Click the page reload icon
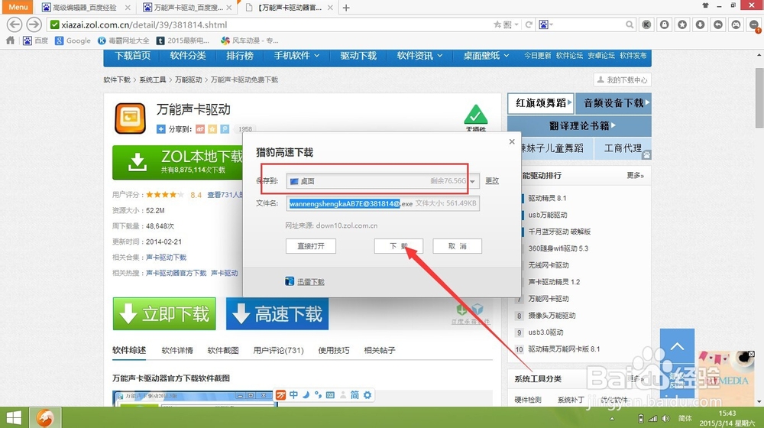 point(529,24)
